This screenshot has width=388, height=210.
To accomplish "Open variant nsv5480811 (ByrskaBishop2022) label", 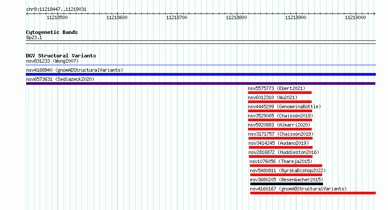I will (x=288, y=170).
